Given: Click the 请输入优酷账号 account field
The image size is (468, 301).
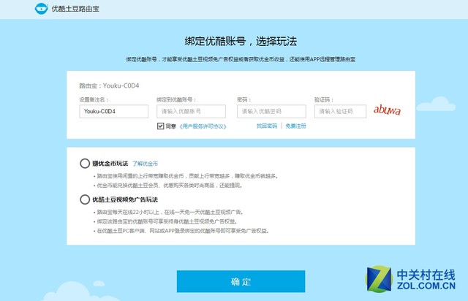Looking at the screenshot, I should pos(191,111).
